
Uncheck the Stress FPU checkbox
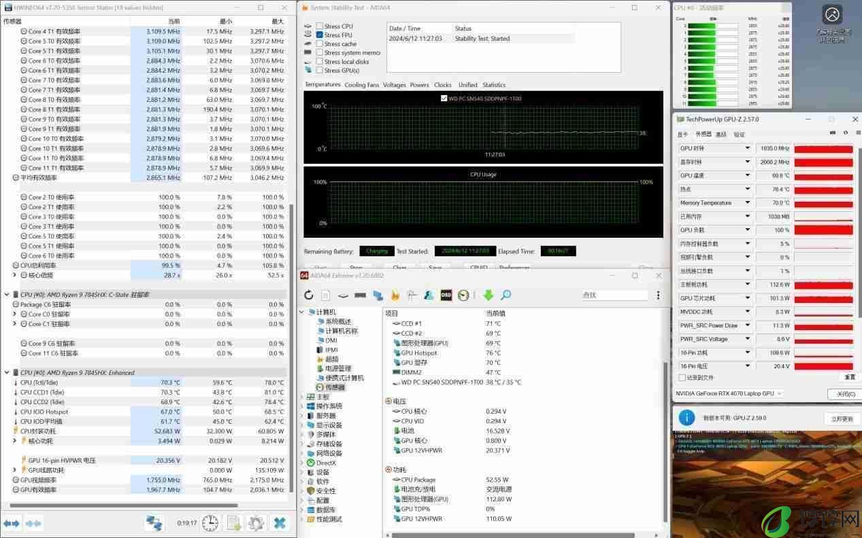coord(319,35)
